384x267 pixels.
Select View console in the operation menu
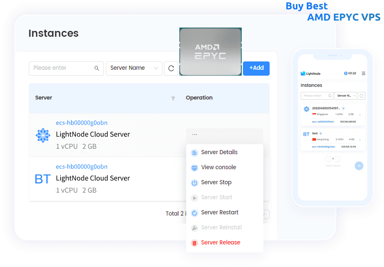pos(218,168)
